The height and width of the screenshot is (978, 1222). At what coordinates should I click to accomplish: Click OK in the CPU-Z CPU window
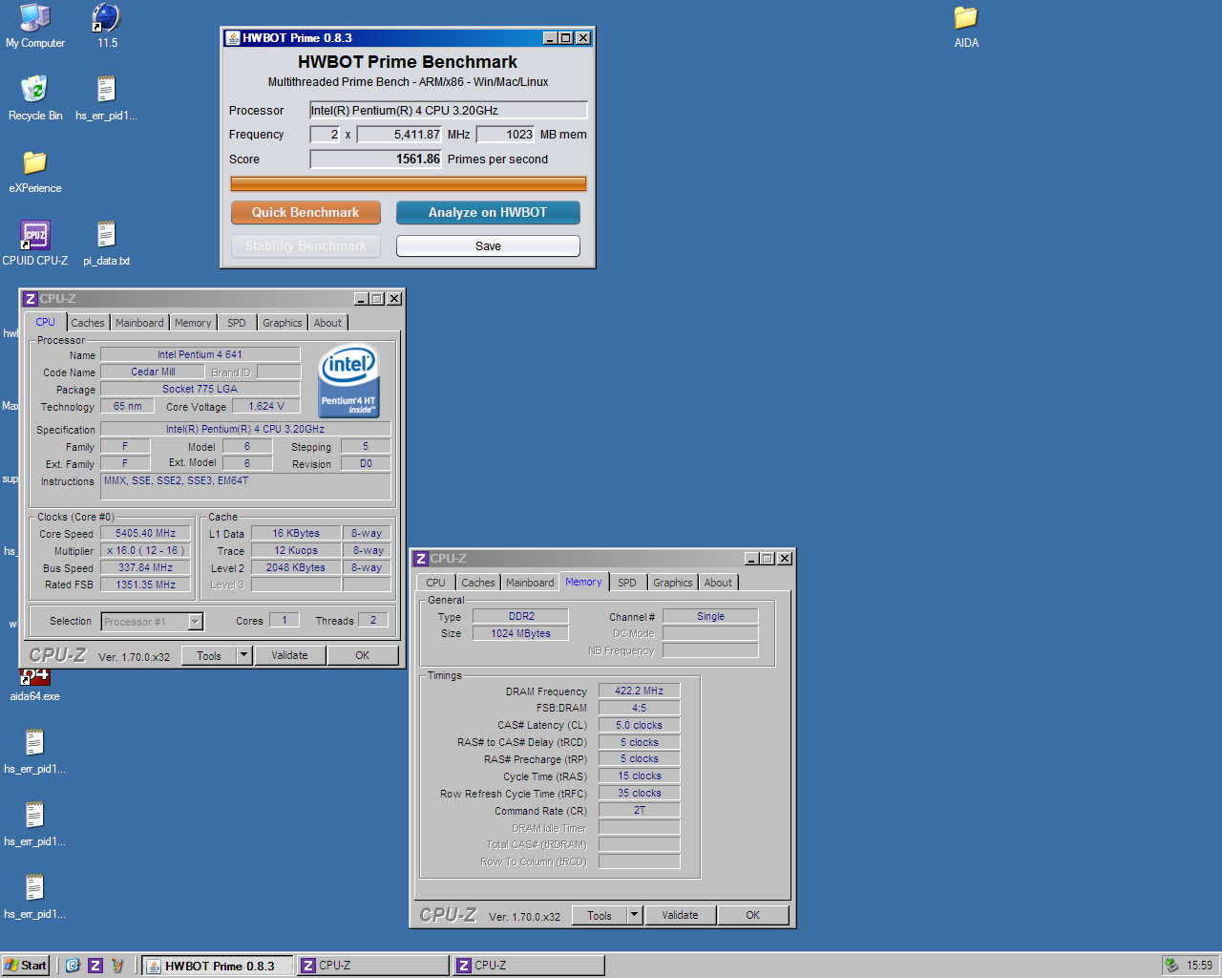click(363, 655)
